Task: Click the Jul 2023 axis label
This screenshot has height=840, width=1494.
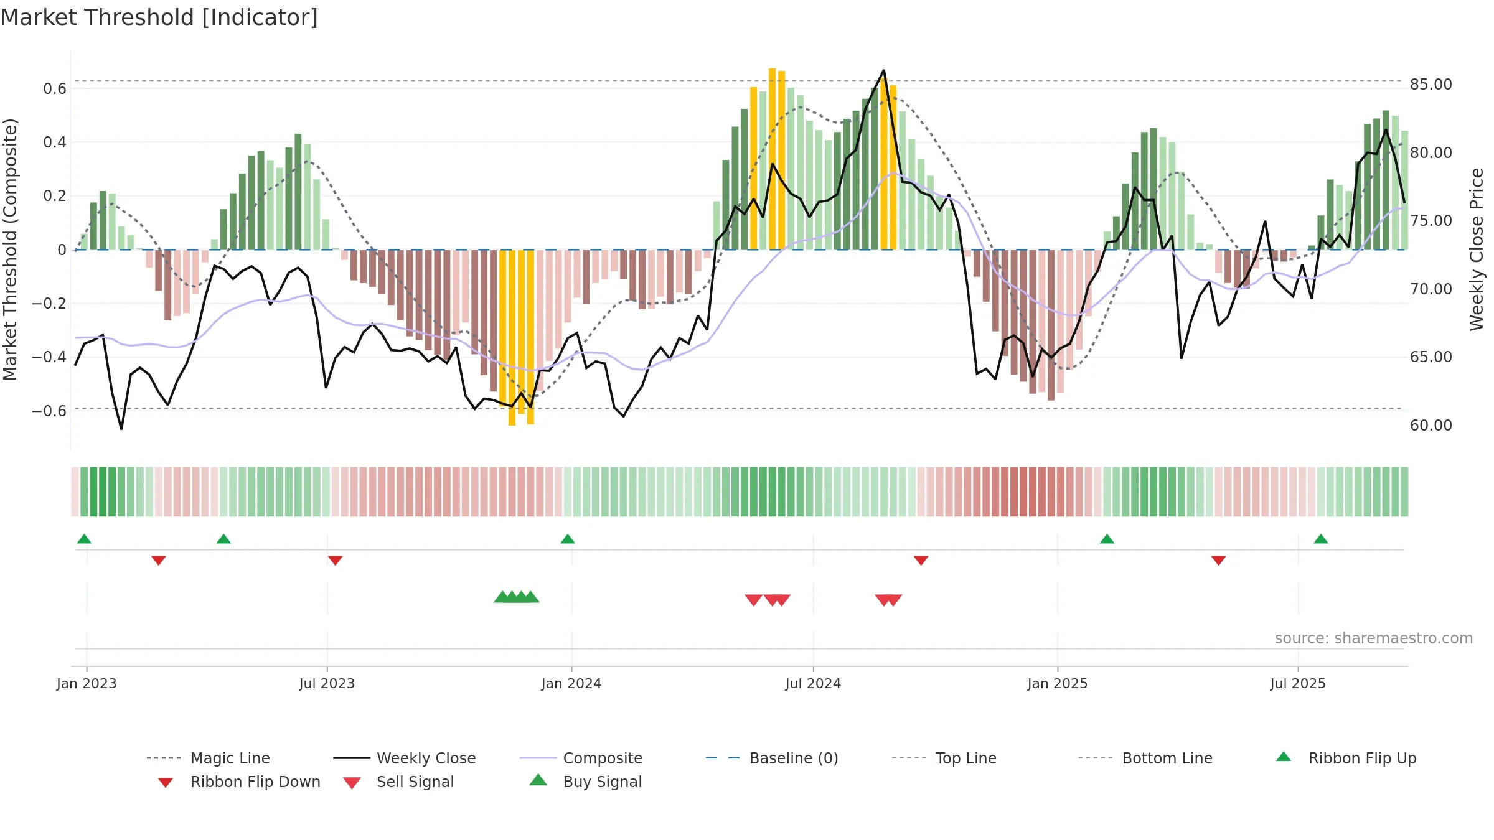Action: (327, 683)
